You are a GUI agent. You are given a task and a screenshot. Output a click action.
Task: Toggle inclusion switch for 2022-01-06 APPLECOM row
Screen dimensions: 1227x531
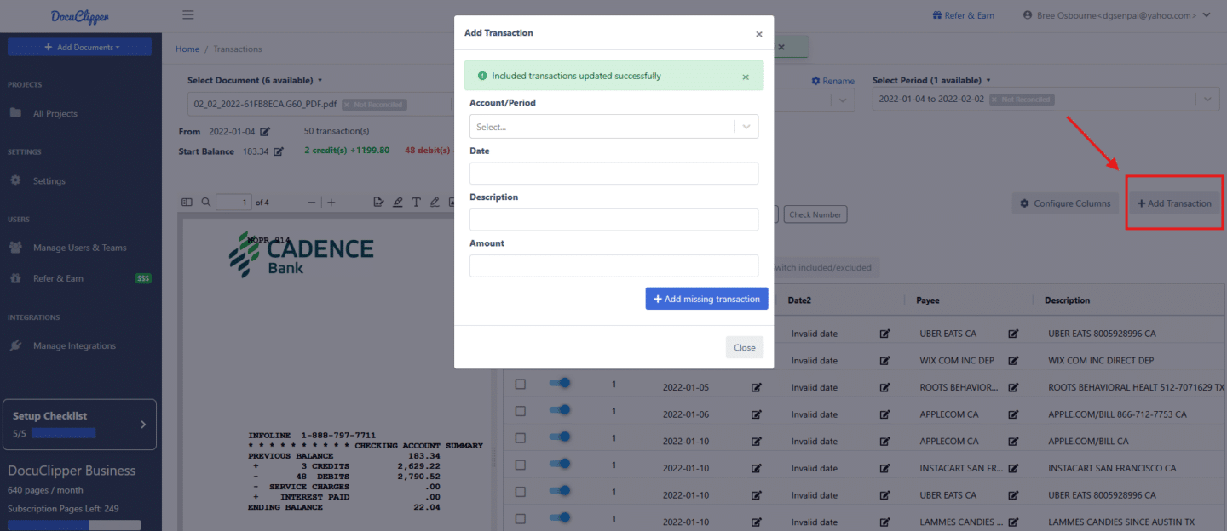[560, 412]
